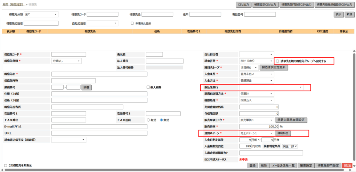The image size is (356, 172).
Task: Click the 得意先名 field in the form
Action: pyautogui.click(x=99, y=74)
